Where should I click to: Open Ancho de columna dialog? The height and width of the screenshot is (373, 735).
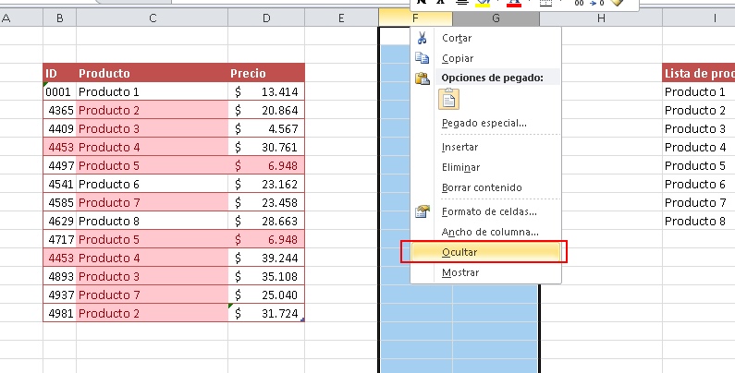tap(489, 232)
